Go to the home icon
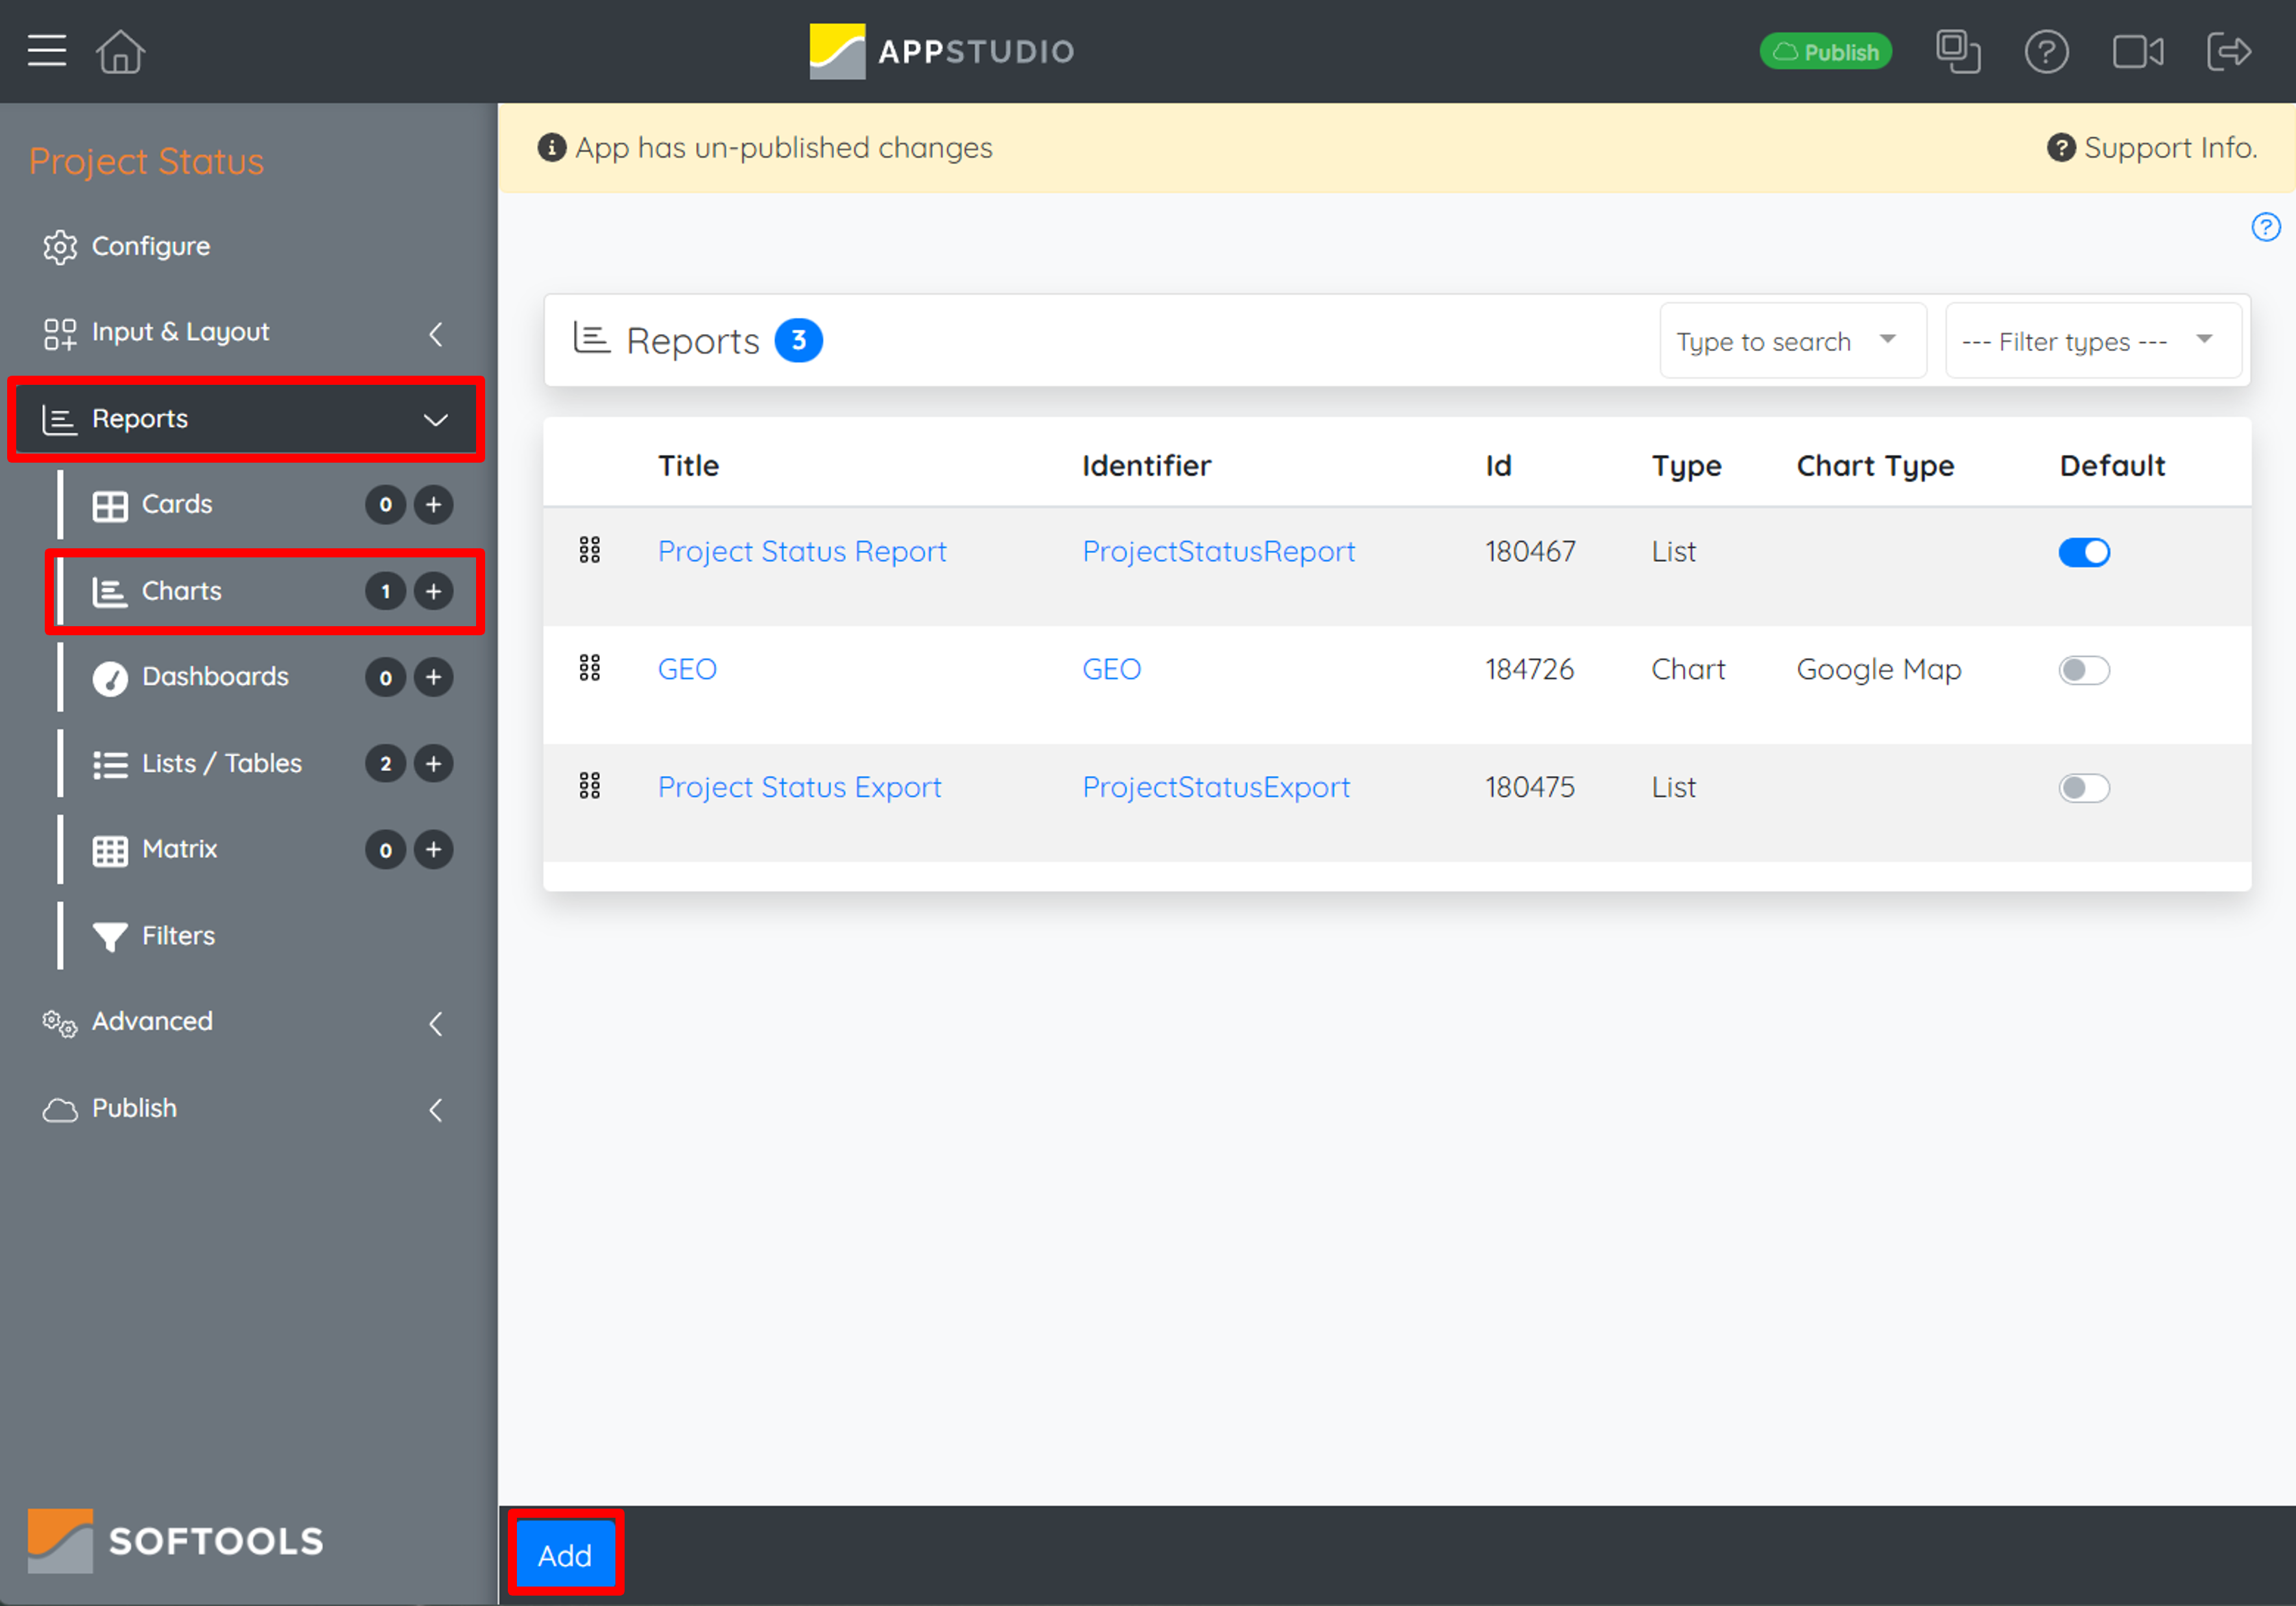 (121, 51)
